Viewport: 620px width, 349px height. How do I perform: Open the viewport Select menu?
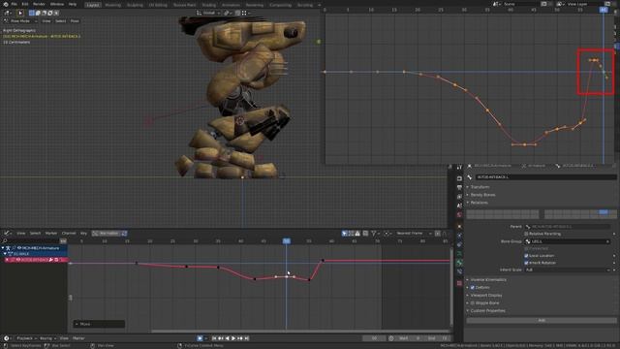60,21
